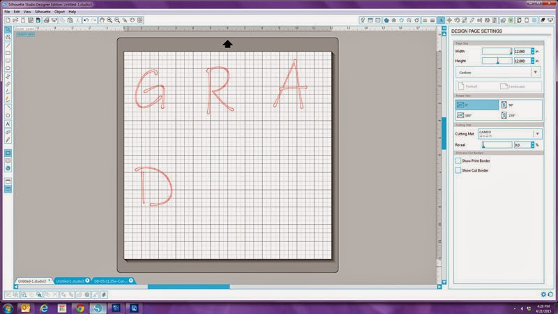Open the Send to Silhouette icon
558x314 pixels.
pyautogui.click(x=550, y=20)
